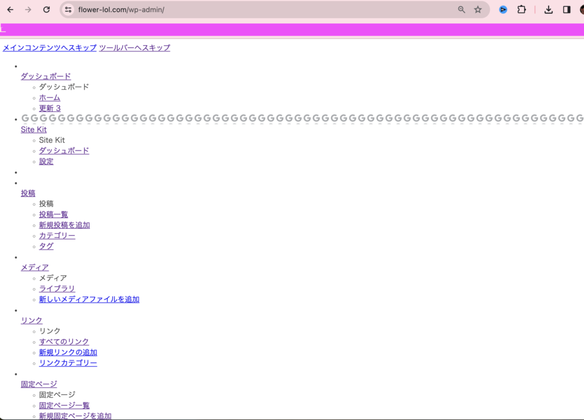Click the メインコンテンツへスキップ link
The width and height of the screenshot is (584, 420).
[x=50, y=48]
